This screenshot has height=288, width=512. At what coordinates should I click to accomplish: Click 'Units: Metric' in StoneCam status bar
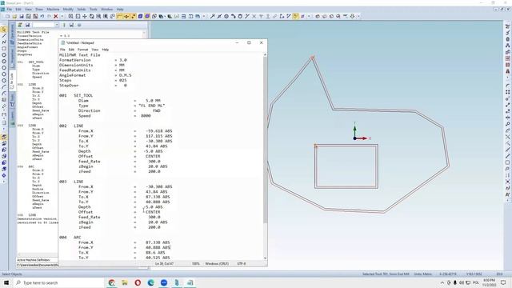(x=423, y=274)
